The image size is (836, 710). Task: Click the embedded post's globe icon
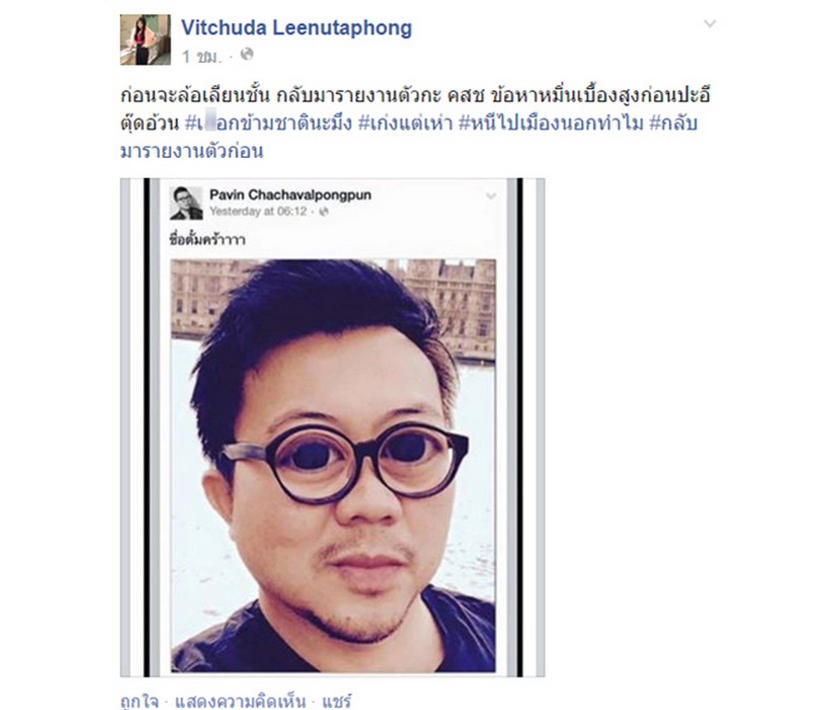pos(323,212)
